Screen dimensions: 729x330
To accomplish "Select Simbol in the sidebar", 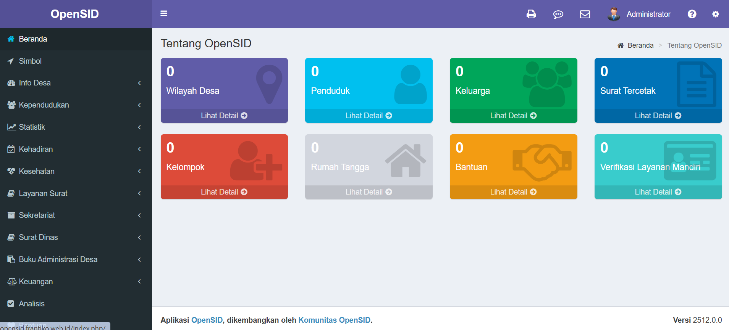I will [30, 61].
